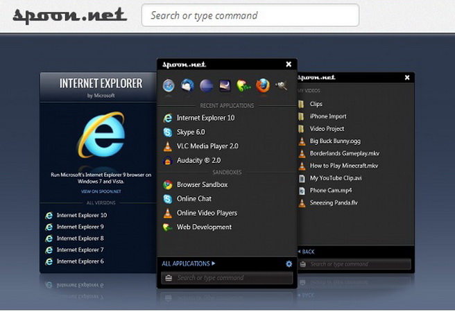The height and width of the screenshot is (312, 455).
Task: Launch Firefox from the top icon row
Action: (263, 86)
